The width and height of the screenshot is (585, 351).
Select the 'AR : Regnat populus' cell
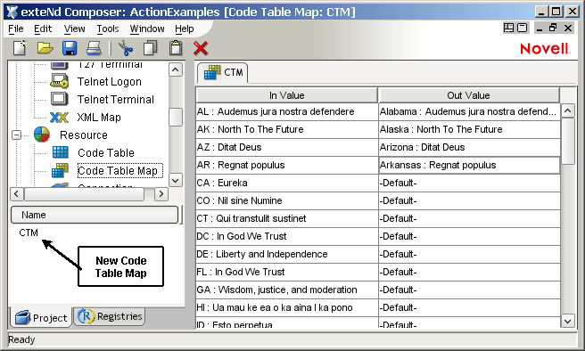coord(287,165)
